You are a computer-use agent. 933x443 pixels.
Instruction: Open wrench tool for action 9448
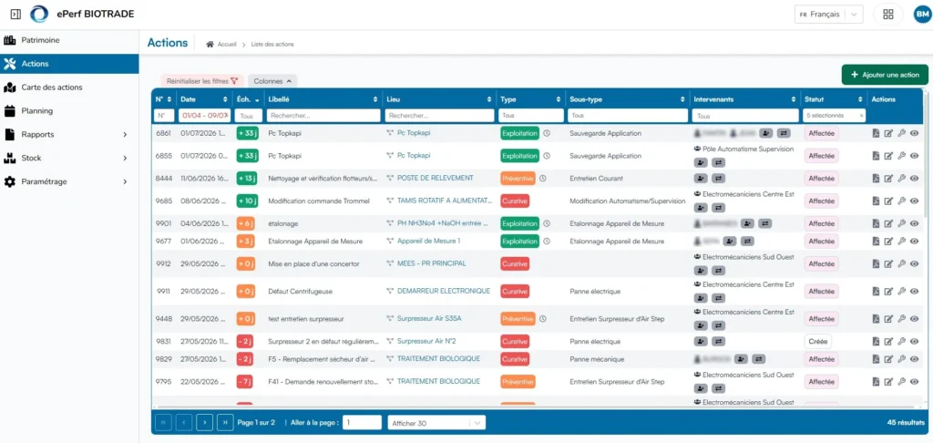901,318
